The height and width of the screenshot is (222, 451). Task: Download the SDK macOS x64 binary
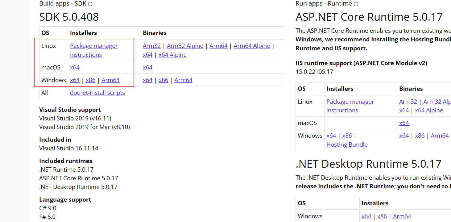click(x=147, y=67)
